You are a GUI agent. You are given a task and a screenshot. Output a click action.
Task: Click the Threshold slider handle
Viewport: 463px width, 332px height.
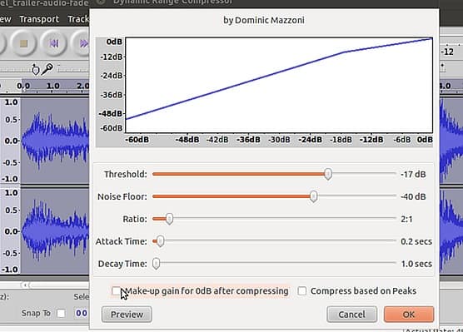328,174
